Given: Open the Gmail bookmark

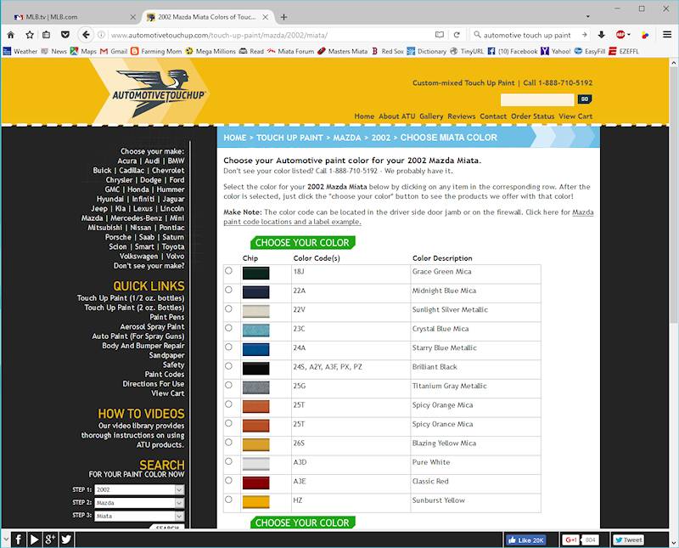Looking at the screenshot, I should point(114,51).
